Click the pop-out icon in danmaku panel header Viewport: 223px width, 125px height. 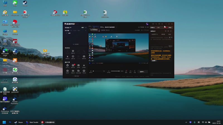click(x=171, y=31)
